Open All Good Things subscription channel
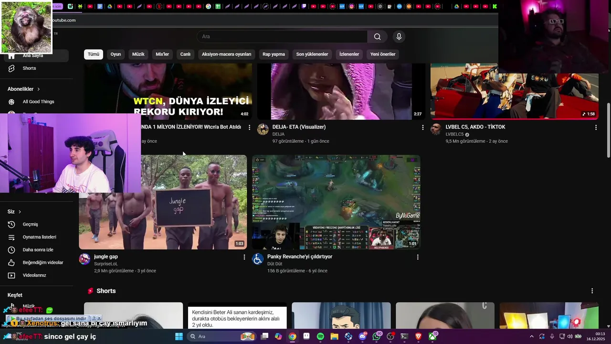This screenshot has width=611, height=344. pyautogui.click(x=38, y=102)
